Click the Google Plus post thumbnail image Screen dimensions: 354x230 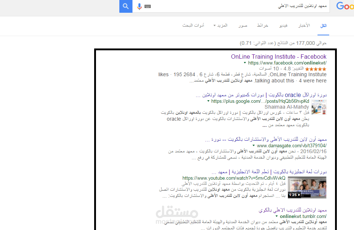tap(319, 107)
